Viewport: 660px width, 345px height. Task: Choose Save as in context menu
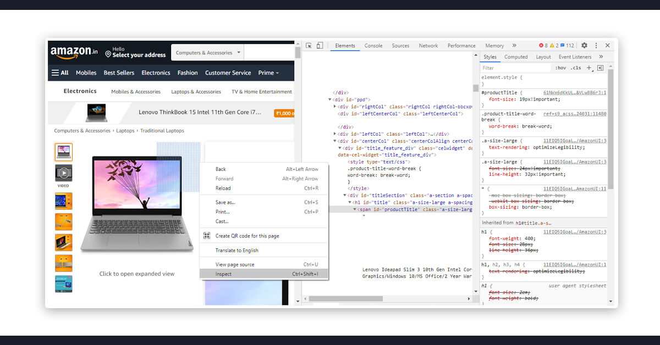[x=264, y=202]
